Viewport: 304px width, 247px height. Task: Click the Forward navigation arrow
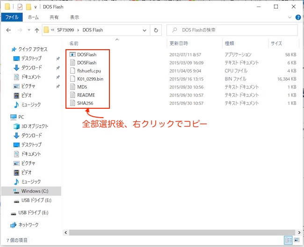click(20, 30)
